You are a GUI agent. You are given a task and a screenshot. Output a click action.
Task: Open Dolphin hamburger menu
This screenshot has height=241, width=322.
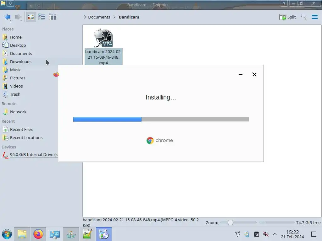coord(314,17)
